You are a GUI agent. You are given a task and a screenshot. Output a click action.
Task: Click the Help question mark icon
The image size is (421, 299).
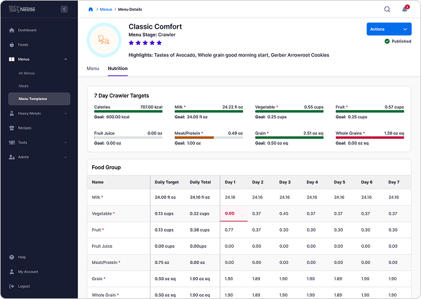tap(11, 257)
